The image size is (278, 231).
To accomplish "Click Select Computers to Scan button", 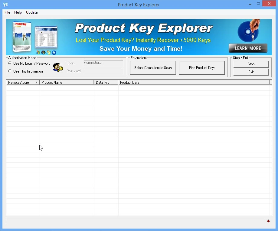I will [x=153, y=68].
